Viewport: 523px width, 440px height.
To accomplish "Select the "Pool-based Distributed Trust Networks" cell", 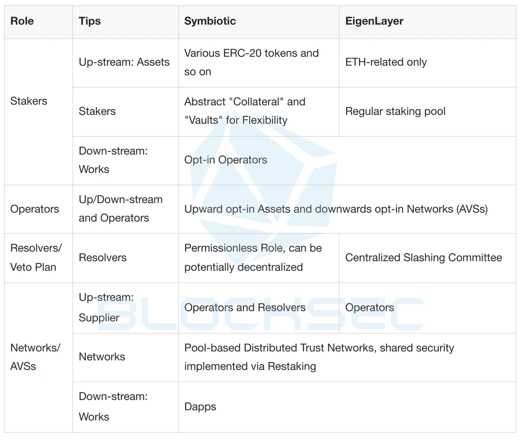I will [x=319, y=357].
